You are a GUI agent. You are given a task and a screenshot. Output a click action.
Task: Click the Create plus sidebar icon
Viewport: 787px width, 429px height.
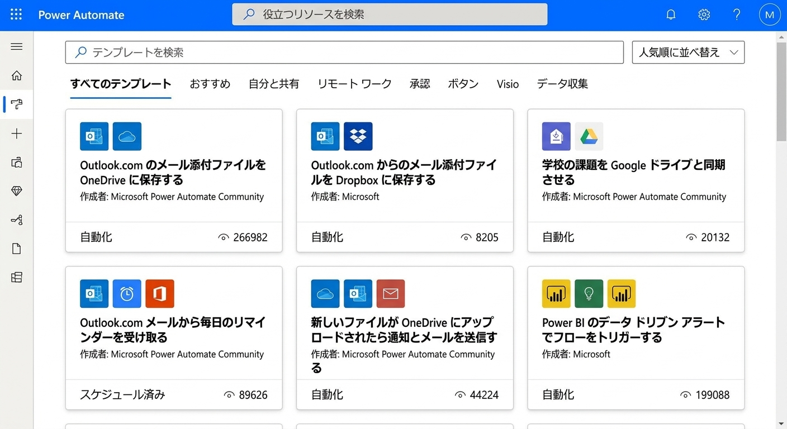pos(17,134)
